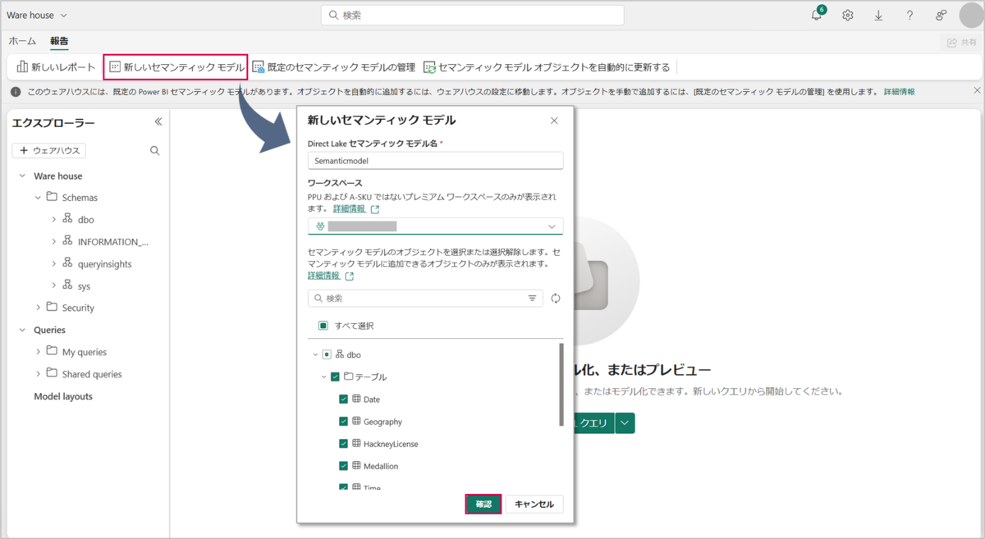The width and height of the screenshot is (985, 539).
Task: Collapse the Schemas folder
Action: pos(38,198)
